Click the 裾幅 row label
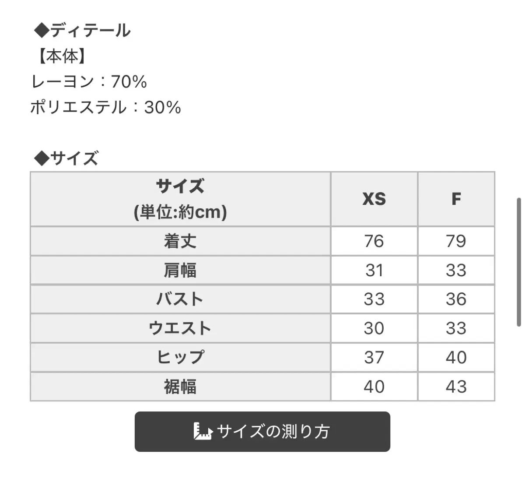525x482 pixels. pyautogui.click(x=180, y=387)
